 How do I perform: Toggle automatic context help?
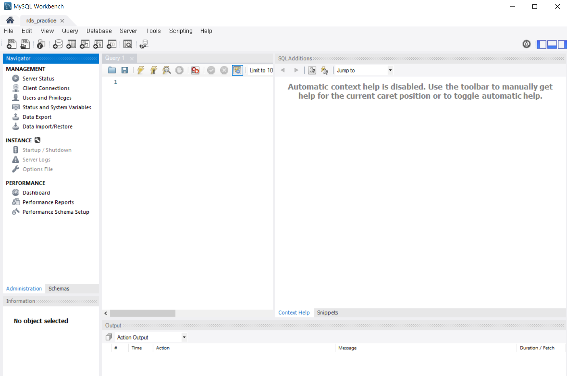click(325, 70)
